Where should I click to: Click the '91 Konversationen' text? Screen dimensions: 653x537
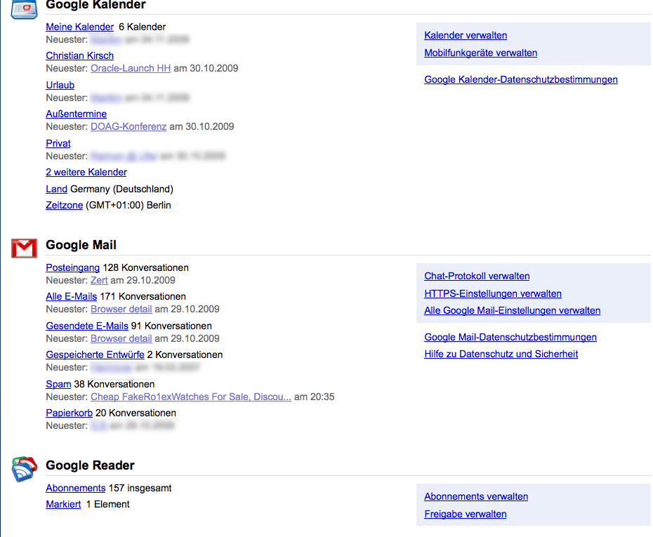[171, 326]
